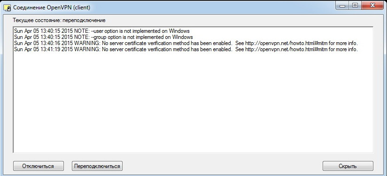Select the --user option NOTE log line
The width and height of the screenshot is (387, 176).
tap(102, 31)
